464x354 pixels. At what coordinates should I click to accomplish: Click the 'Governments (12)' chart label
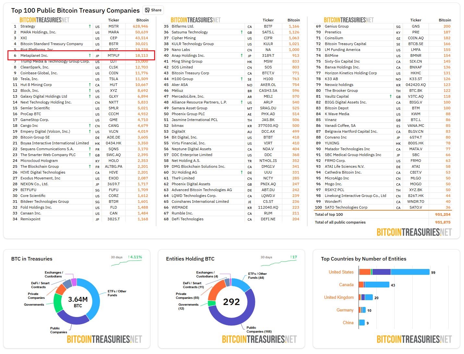(189, 306)
